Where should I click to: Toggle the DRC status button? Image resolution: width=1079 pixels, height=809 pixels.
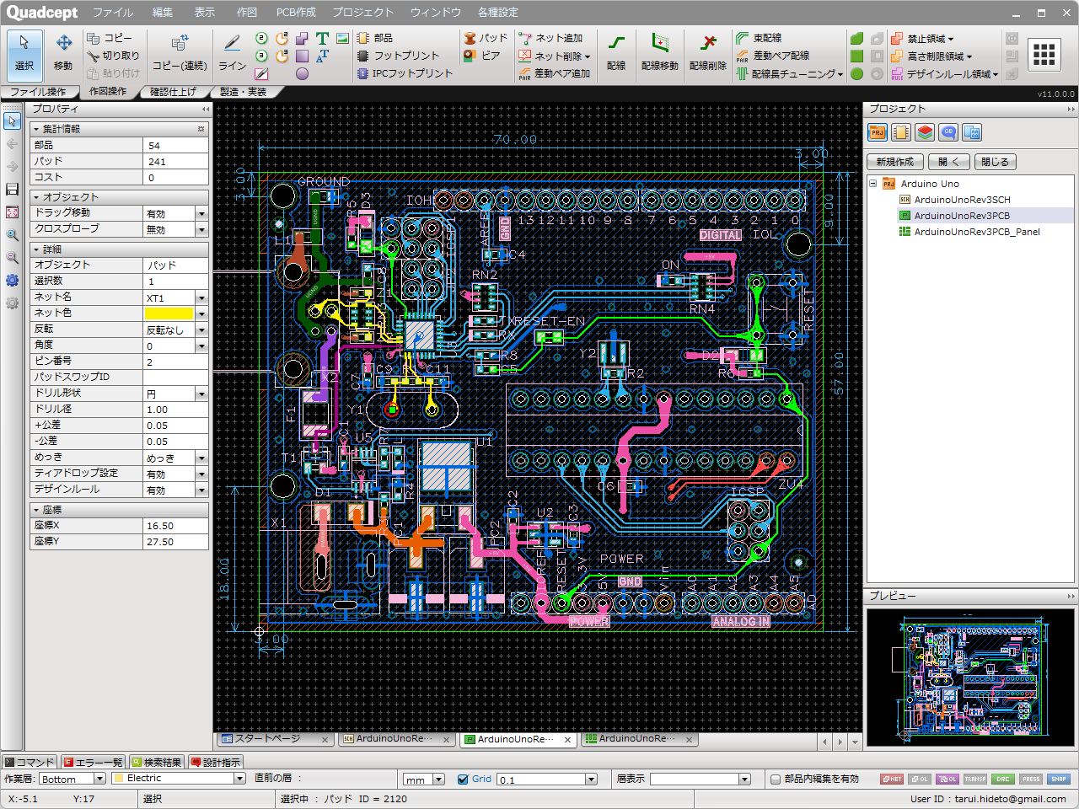pos(1002,780)
